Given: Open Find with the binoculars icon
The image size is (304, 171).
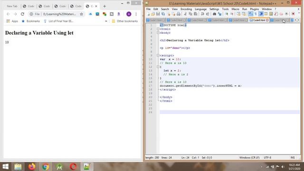Looking at the screenshot, I should pos(214,14).
